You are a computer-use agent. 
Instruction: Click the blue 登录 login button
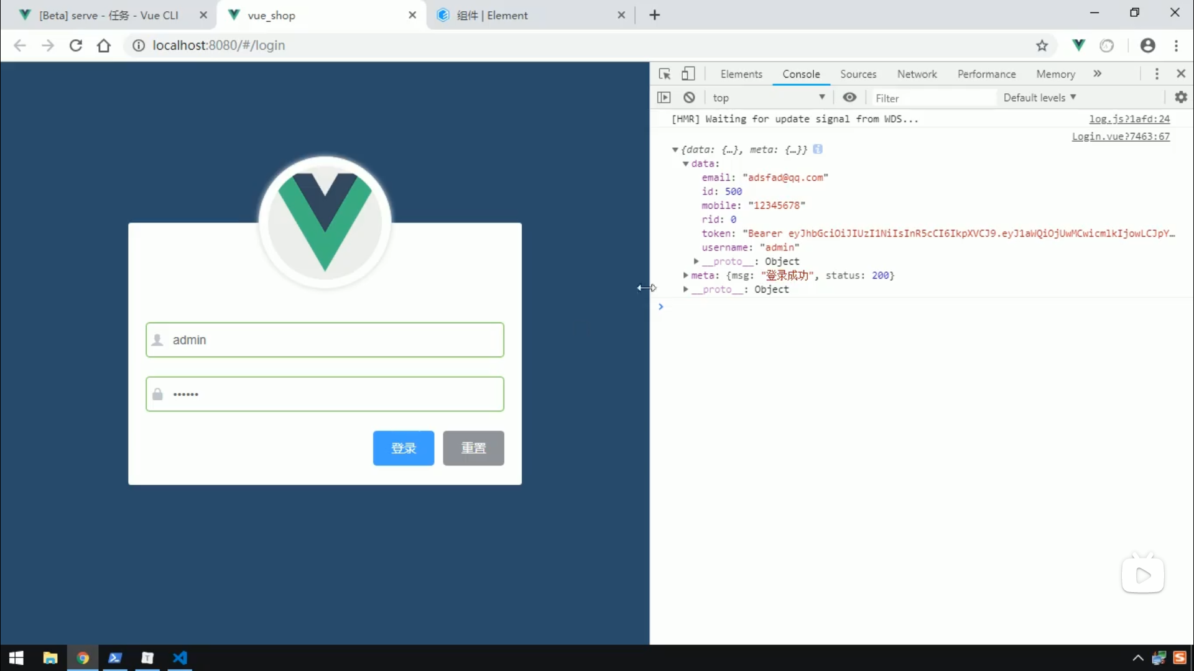point(404,448)
